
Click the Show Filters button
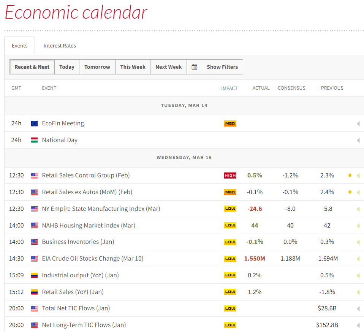[x=222, y=67]
